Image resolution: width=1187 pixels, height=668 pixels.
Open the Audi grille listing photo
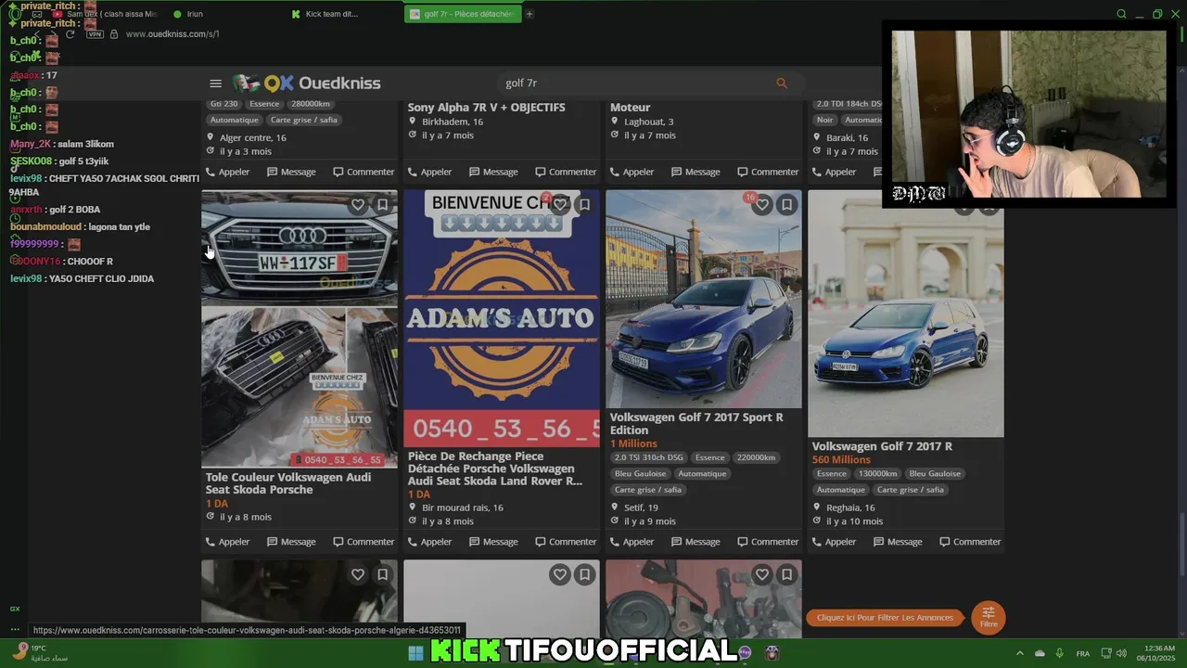[300, 329]
